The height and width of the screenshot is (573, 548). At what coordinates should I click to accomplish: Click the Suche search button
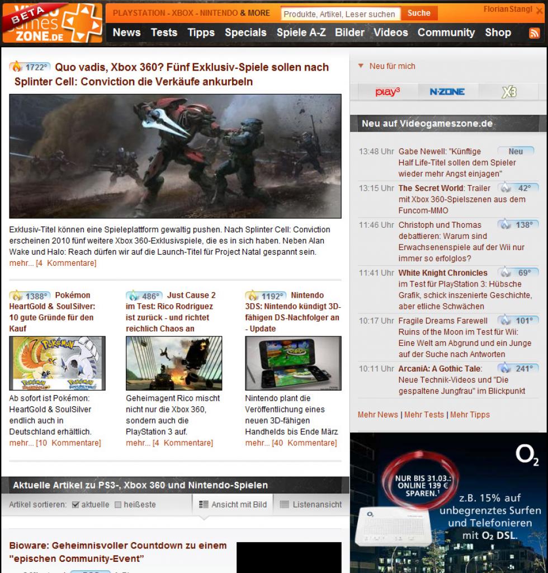click(419, 13)
